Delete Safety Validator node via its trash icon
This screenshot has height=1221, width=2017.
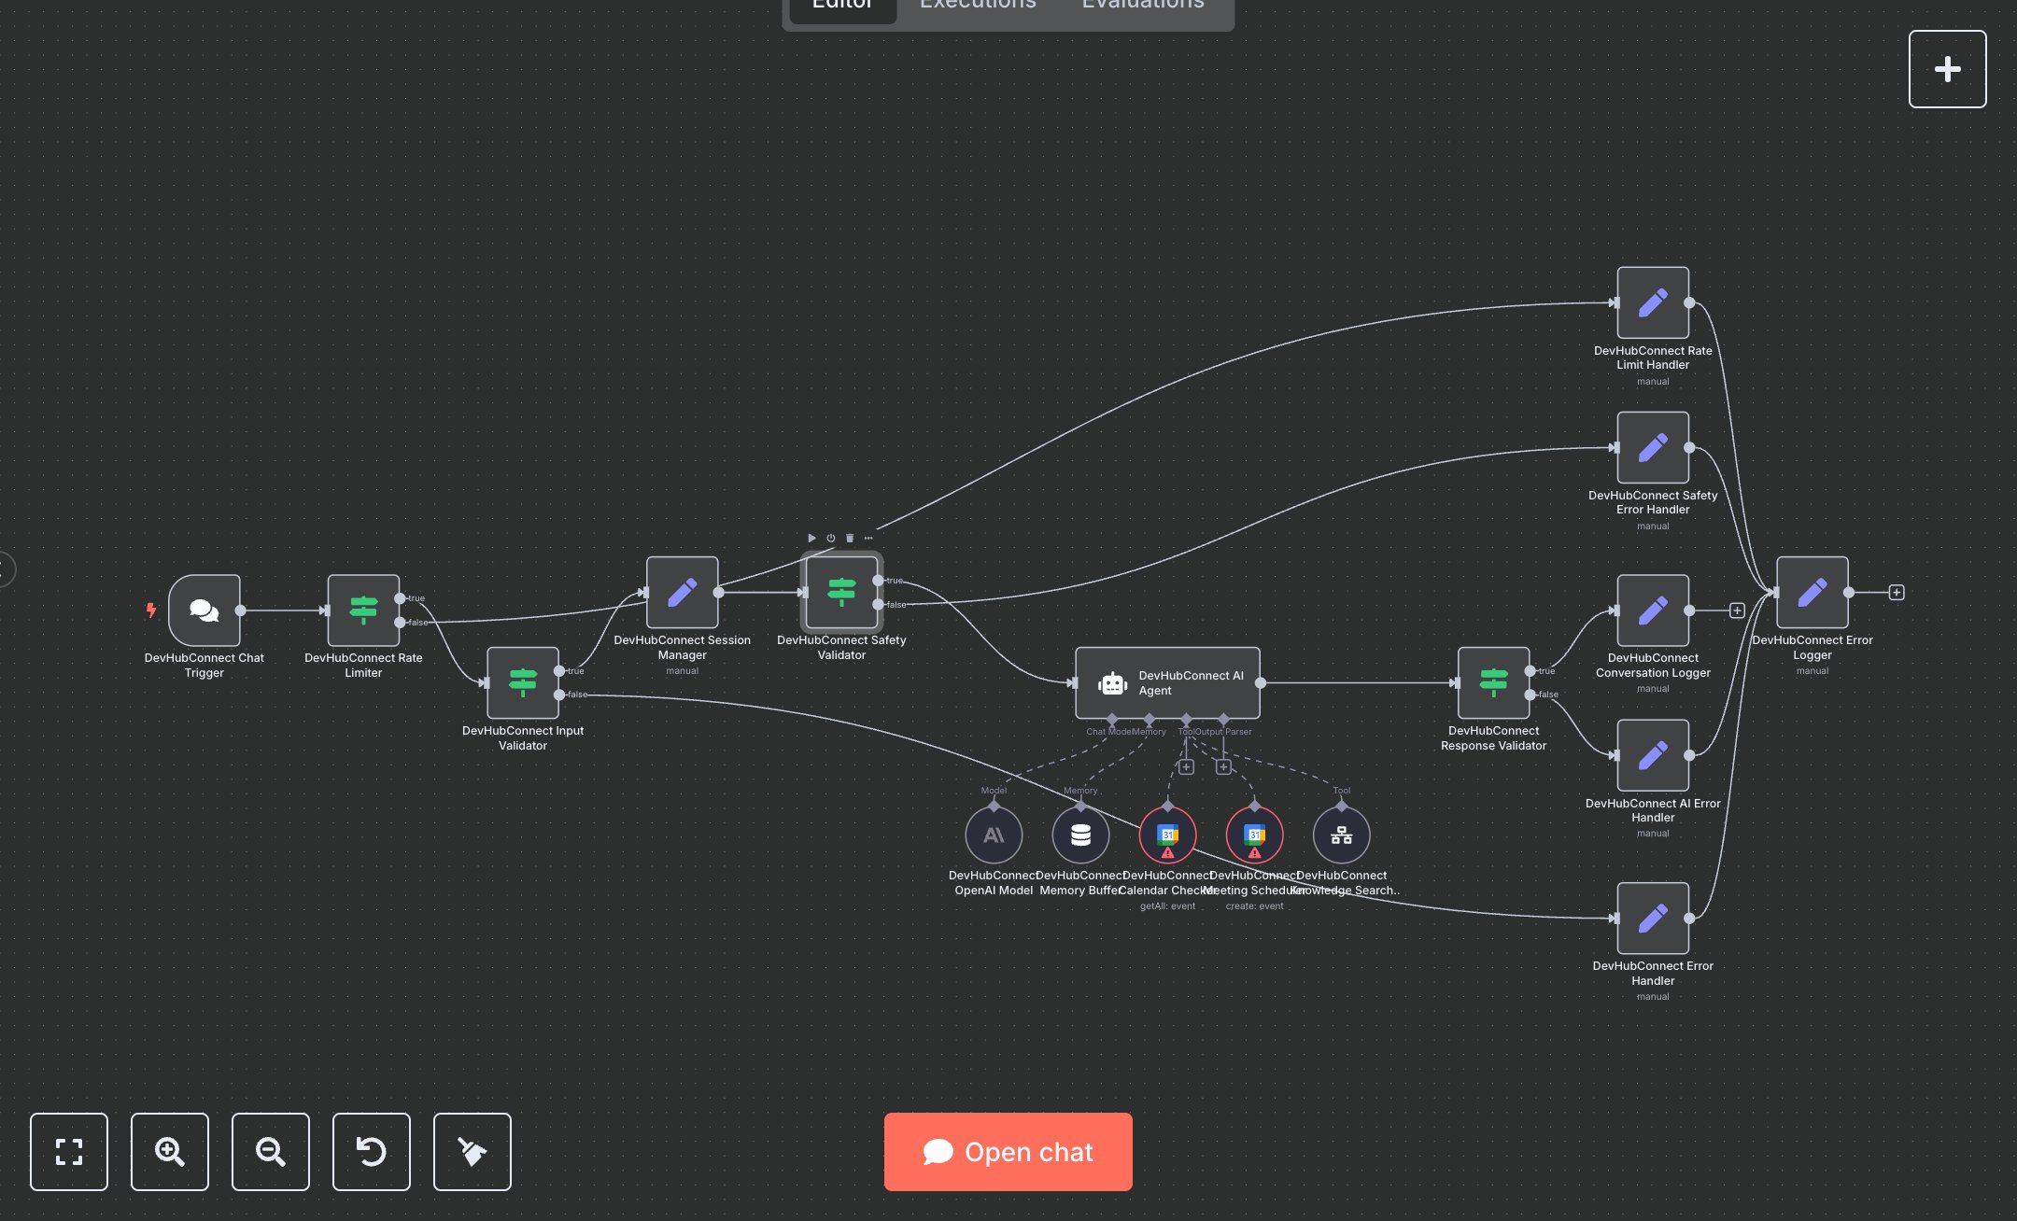pyautogui.click(x=849, y=538)
